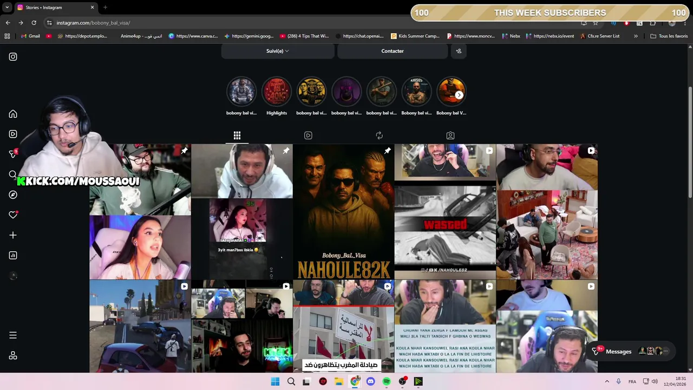Open the Nebx bookmark

[511, 36]
